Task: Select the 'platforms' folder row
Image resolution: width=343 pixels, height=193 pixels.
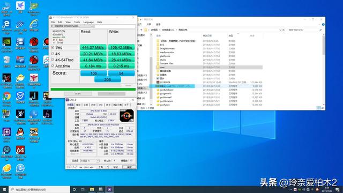Action: (x=210, y=56)
